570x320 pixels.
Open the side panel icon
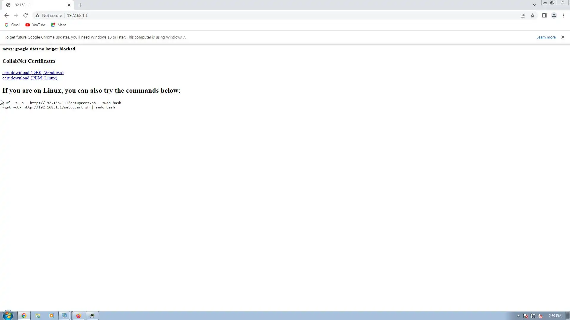click(x=544, y=15)
